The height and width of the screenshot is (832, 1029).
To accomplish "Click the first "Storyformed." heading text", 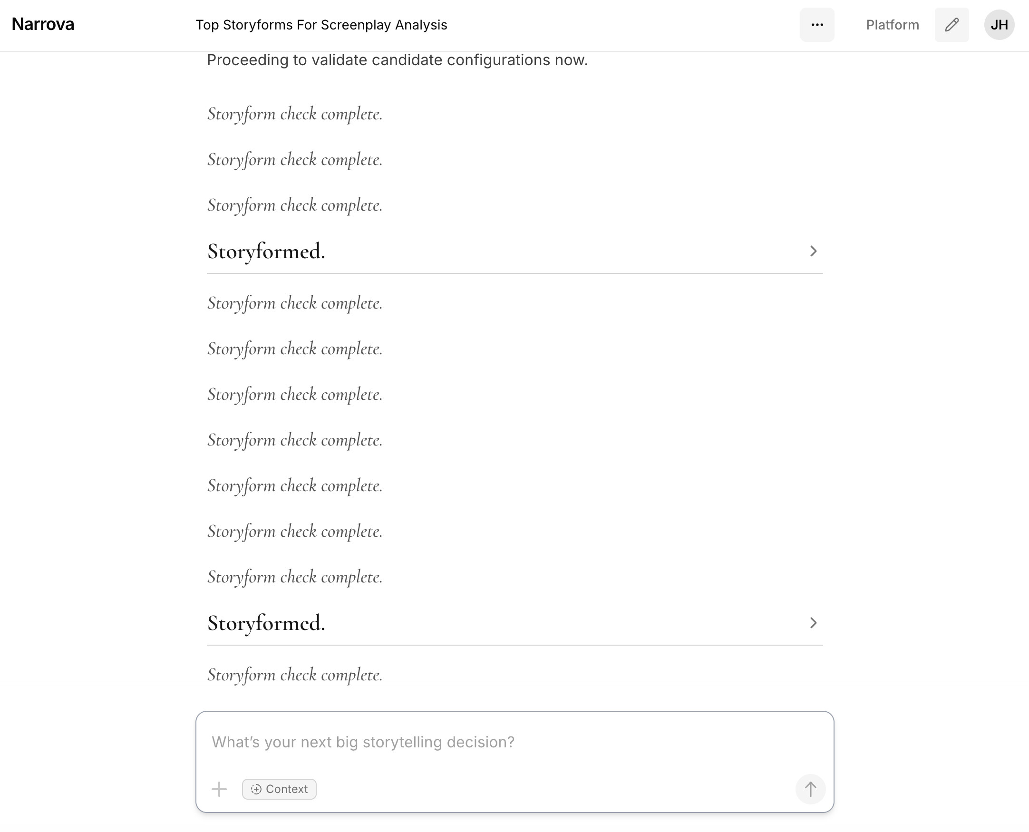I will 266,252.
